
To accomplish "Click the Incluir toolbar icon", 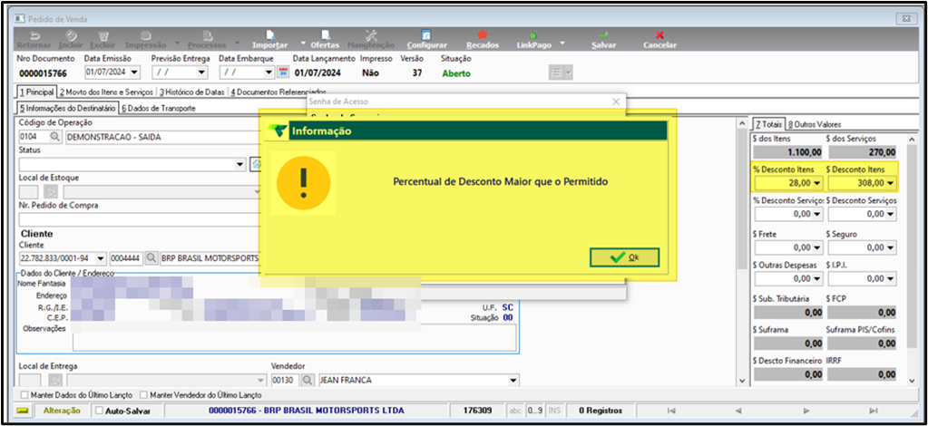I will coord(71,40).
